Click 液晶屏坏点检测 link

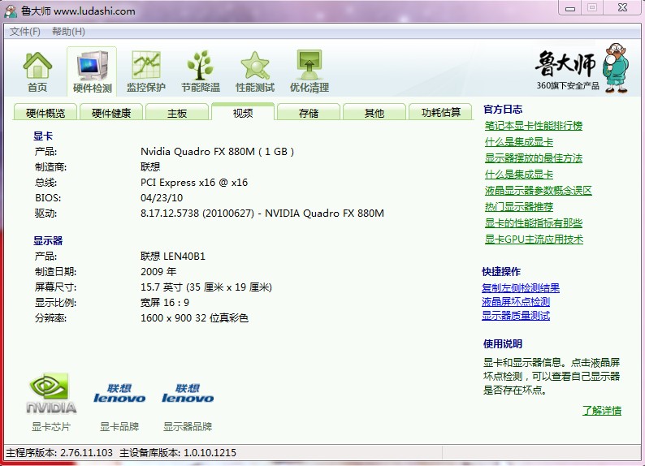(x=515, y=302)
